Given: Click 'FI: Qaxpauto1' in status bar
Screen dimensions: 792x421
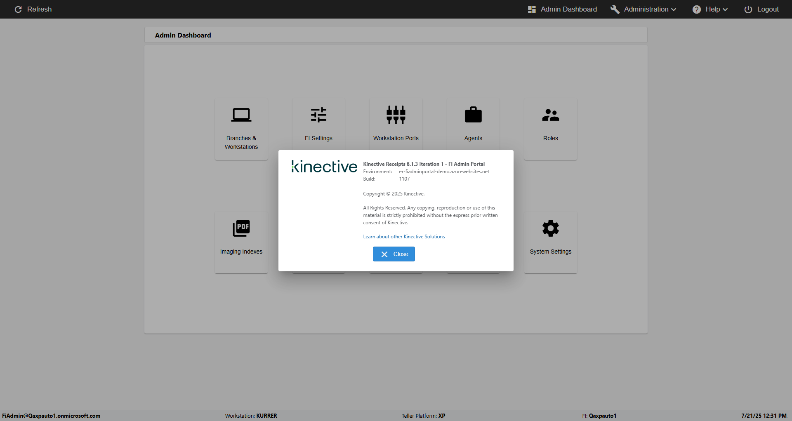Looking at the screenshot, I should (599, 416).
